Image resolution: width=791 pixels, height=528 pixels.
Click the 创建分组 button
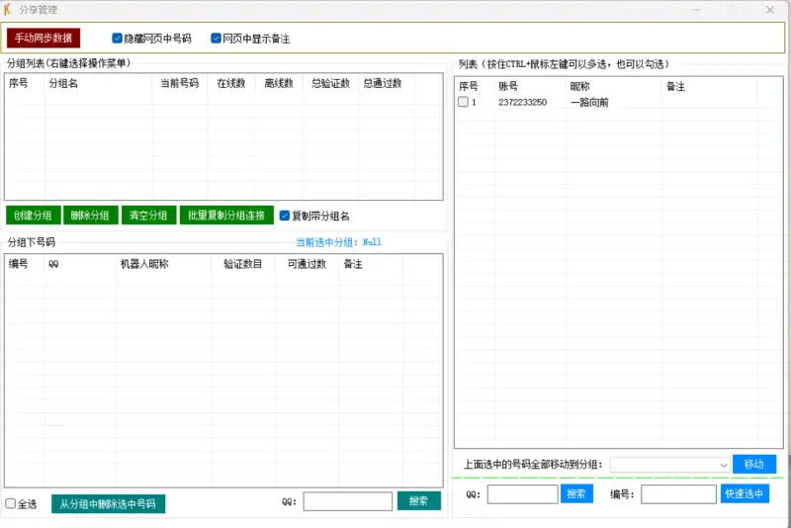(x=33, y=216)
